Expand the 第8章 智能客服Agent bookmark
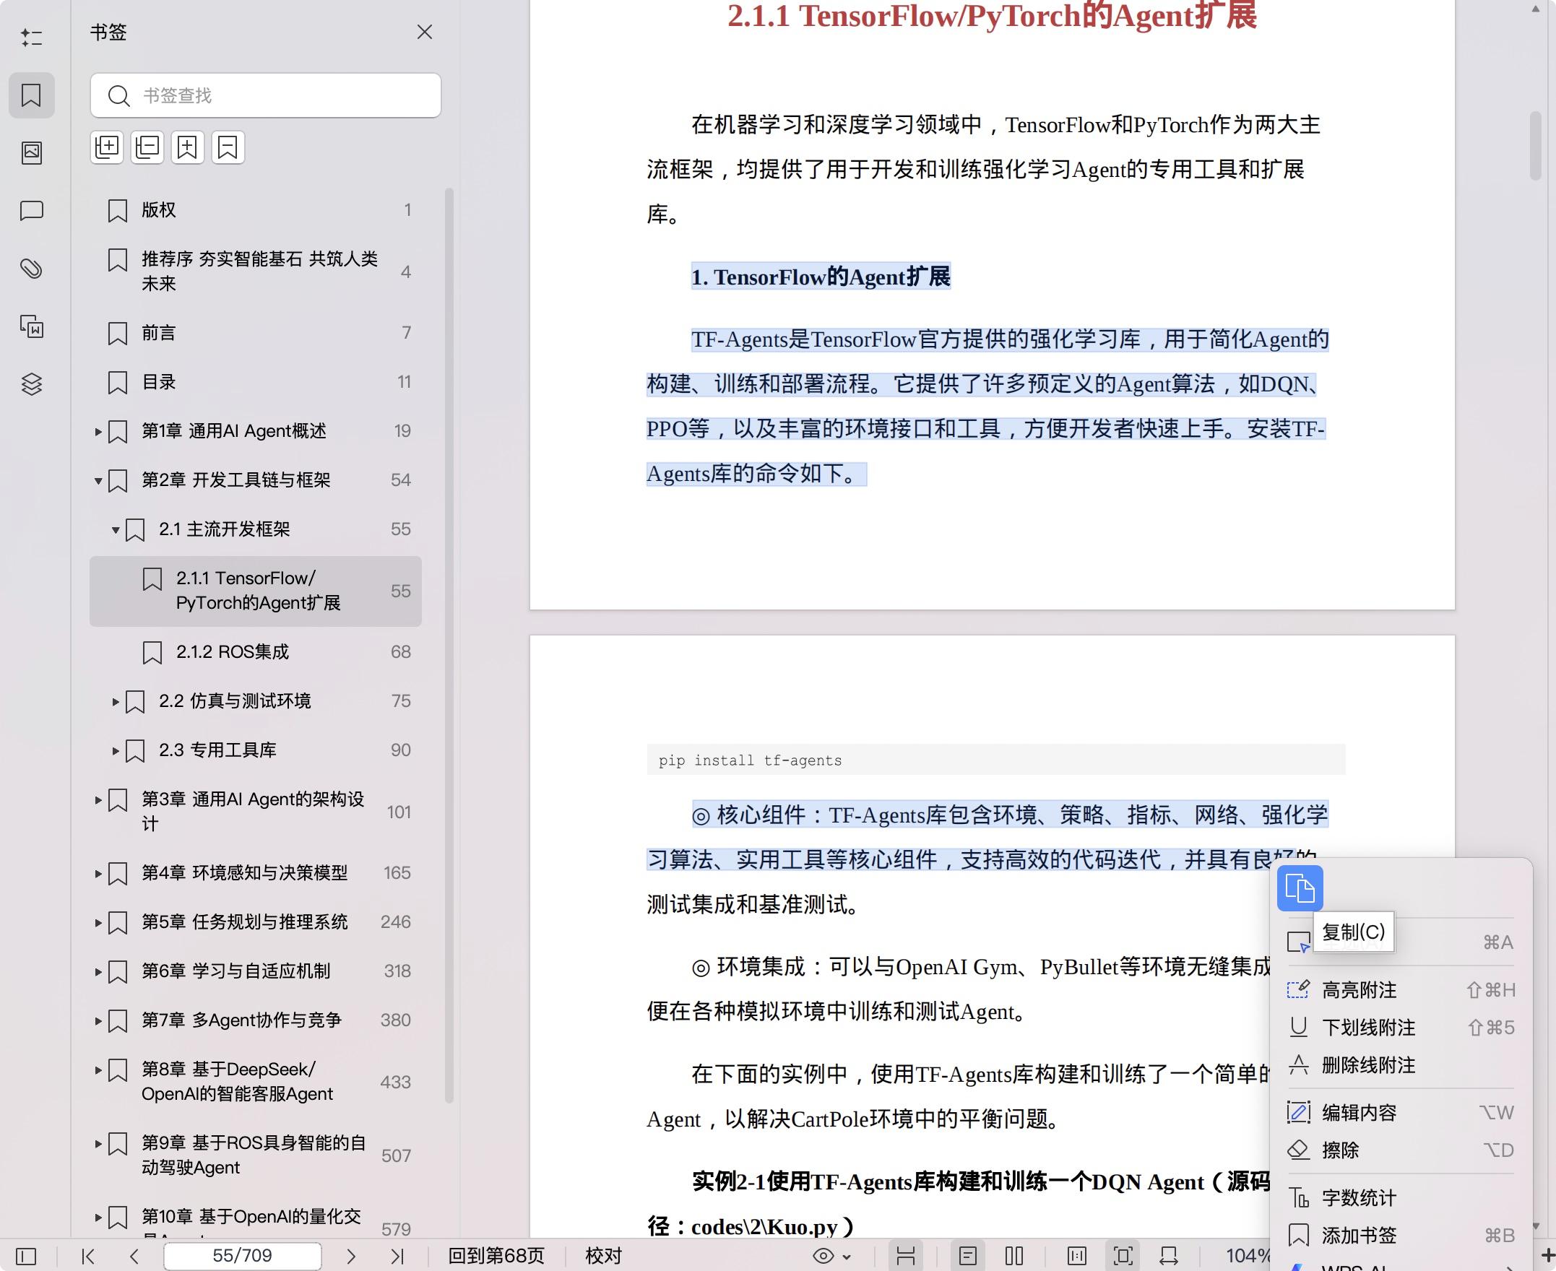Image resolution: width=1556 pixels, height=1271 pixels. 98,1070
